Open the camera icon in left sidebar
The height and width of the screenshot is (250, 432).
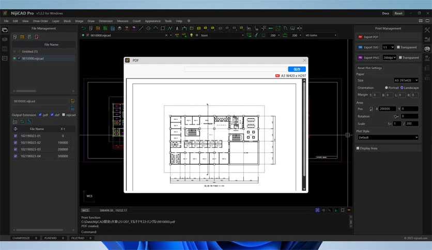click(5, 39)
